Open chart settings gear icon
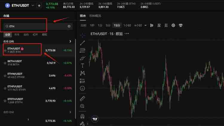This screenshot has height=126, width=224. pyautogui.click(x=173, y=25)
